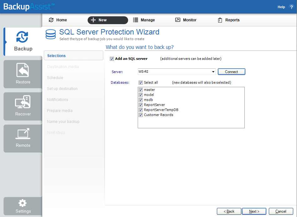Open the Recover section icon
The width and height of the screenshot is (297, 217).
pos(23,102)
